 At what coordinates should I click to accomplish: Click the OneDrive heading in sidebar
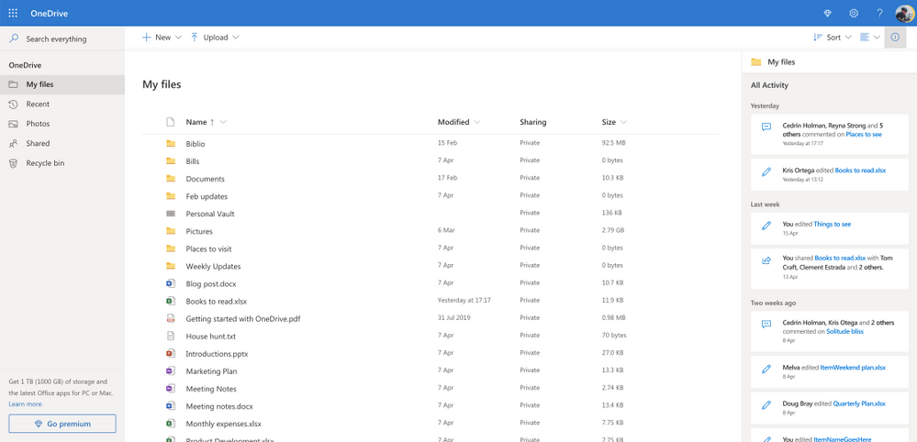[25, 65]
